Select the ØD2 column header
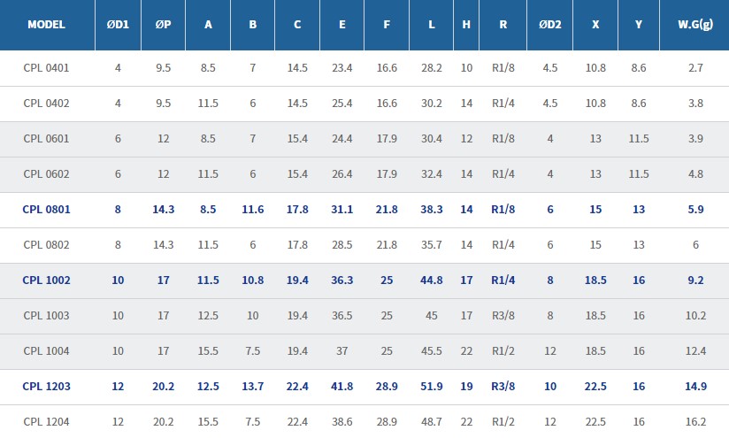 [x=549, y=25]
